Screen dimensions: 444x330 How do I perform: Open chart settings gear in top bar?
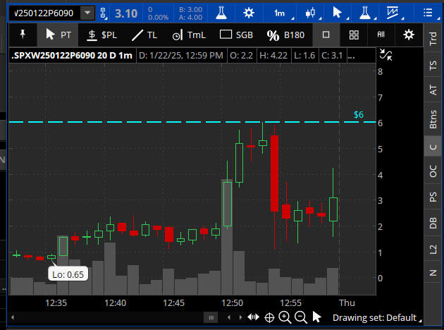[249, 13]
